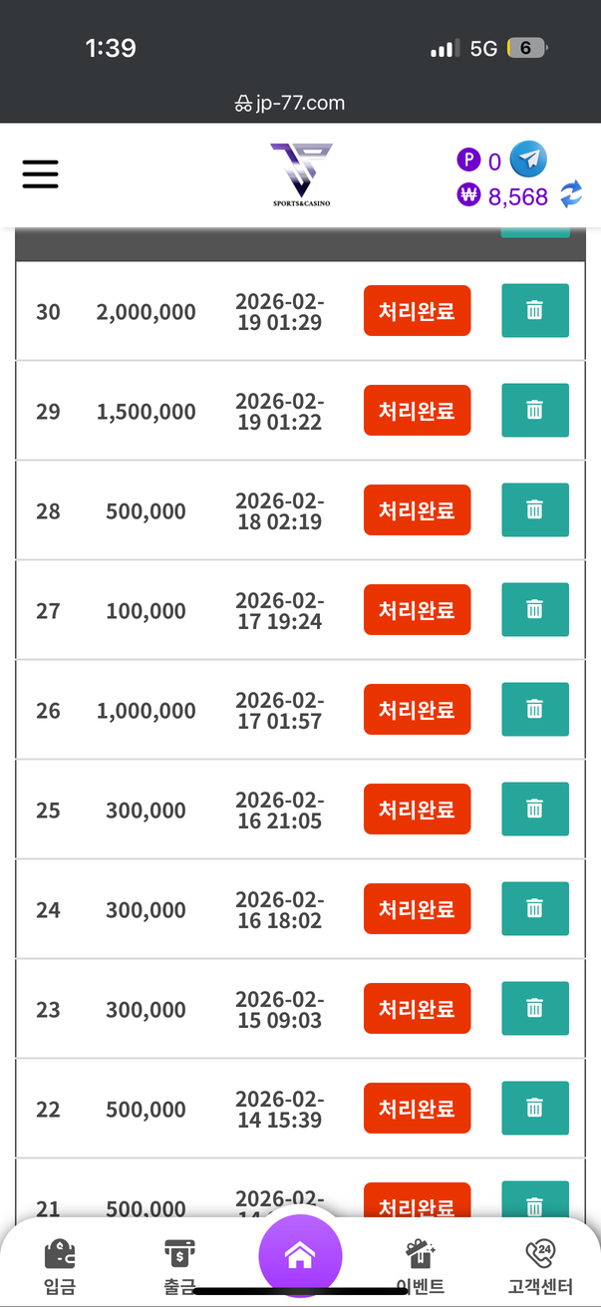Click 처리완료 status for row 26
601x1307 pixels.
point(417,710)
